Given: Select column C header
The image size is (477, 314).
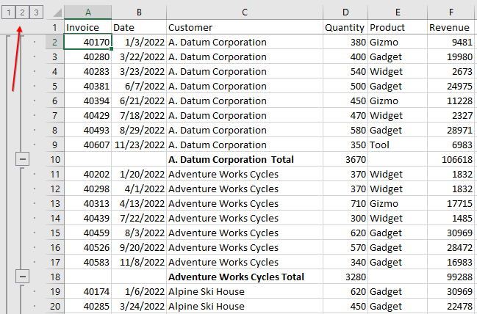Looking at the screenshot, I should [x=245, y=12].
